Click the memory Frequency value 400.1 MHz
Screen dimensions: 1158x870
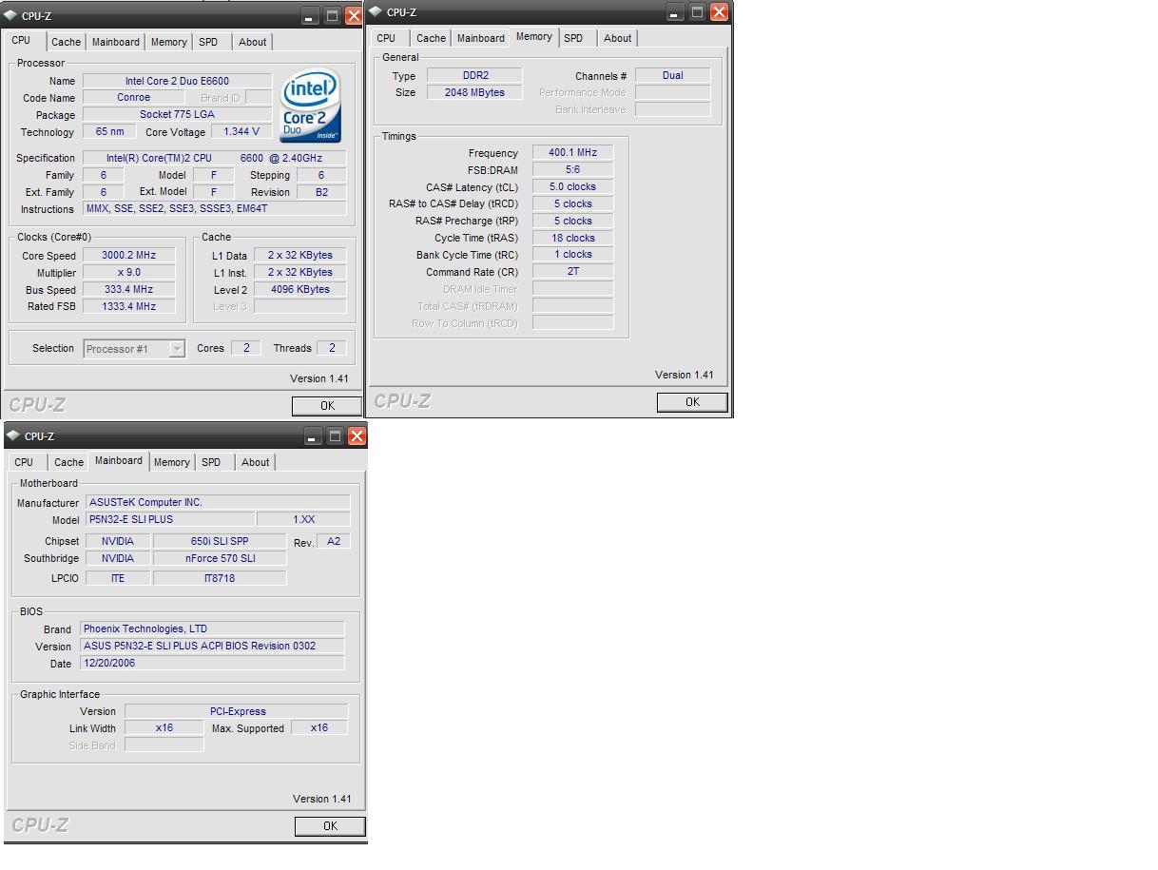click(573, 152)
